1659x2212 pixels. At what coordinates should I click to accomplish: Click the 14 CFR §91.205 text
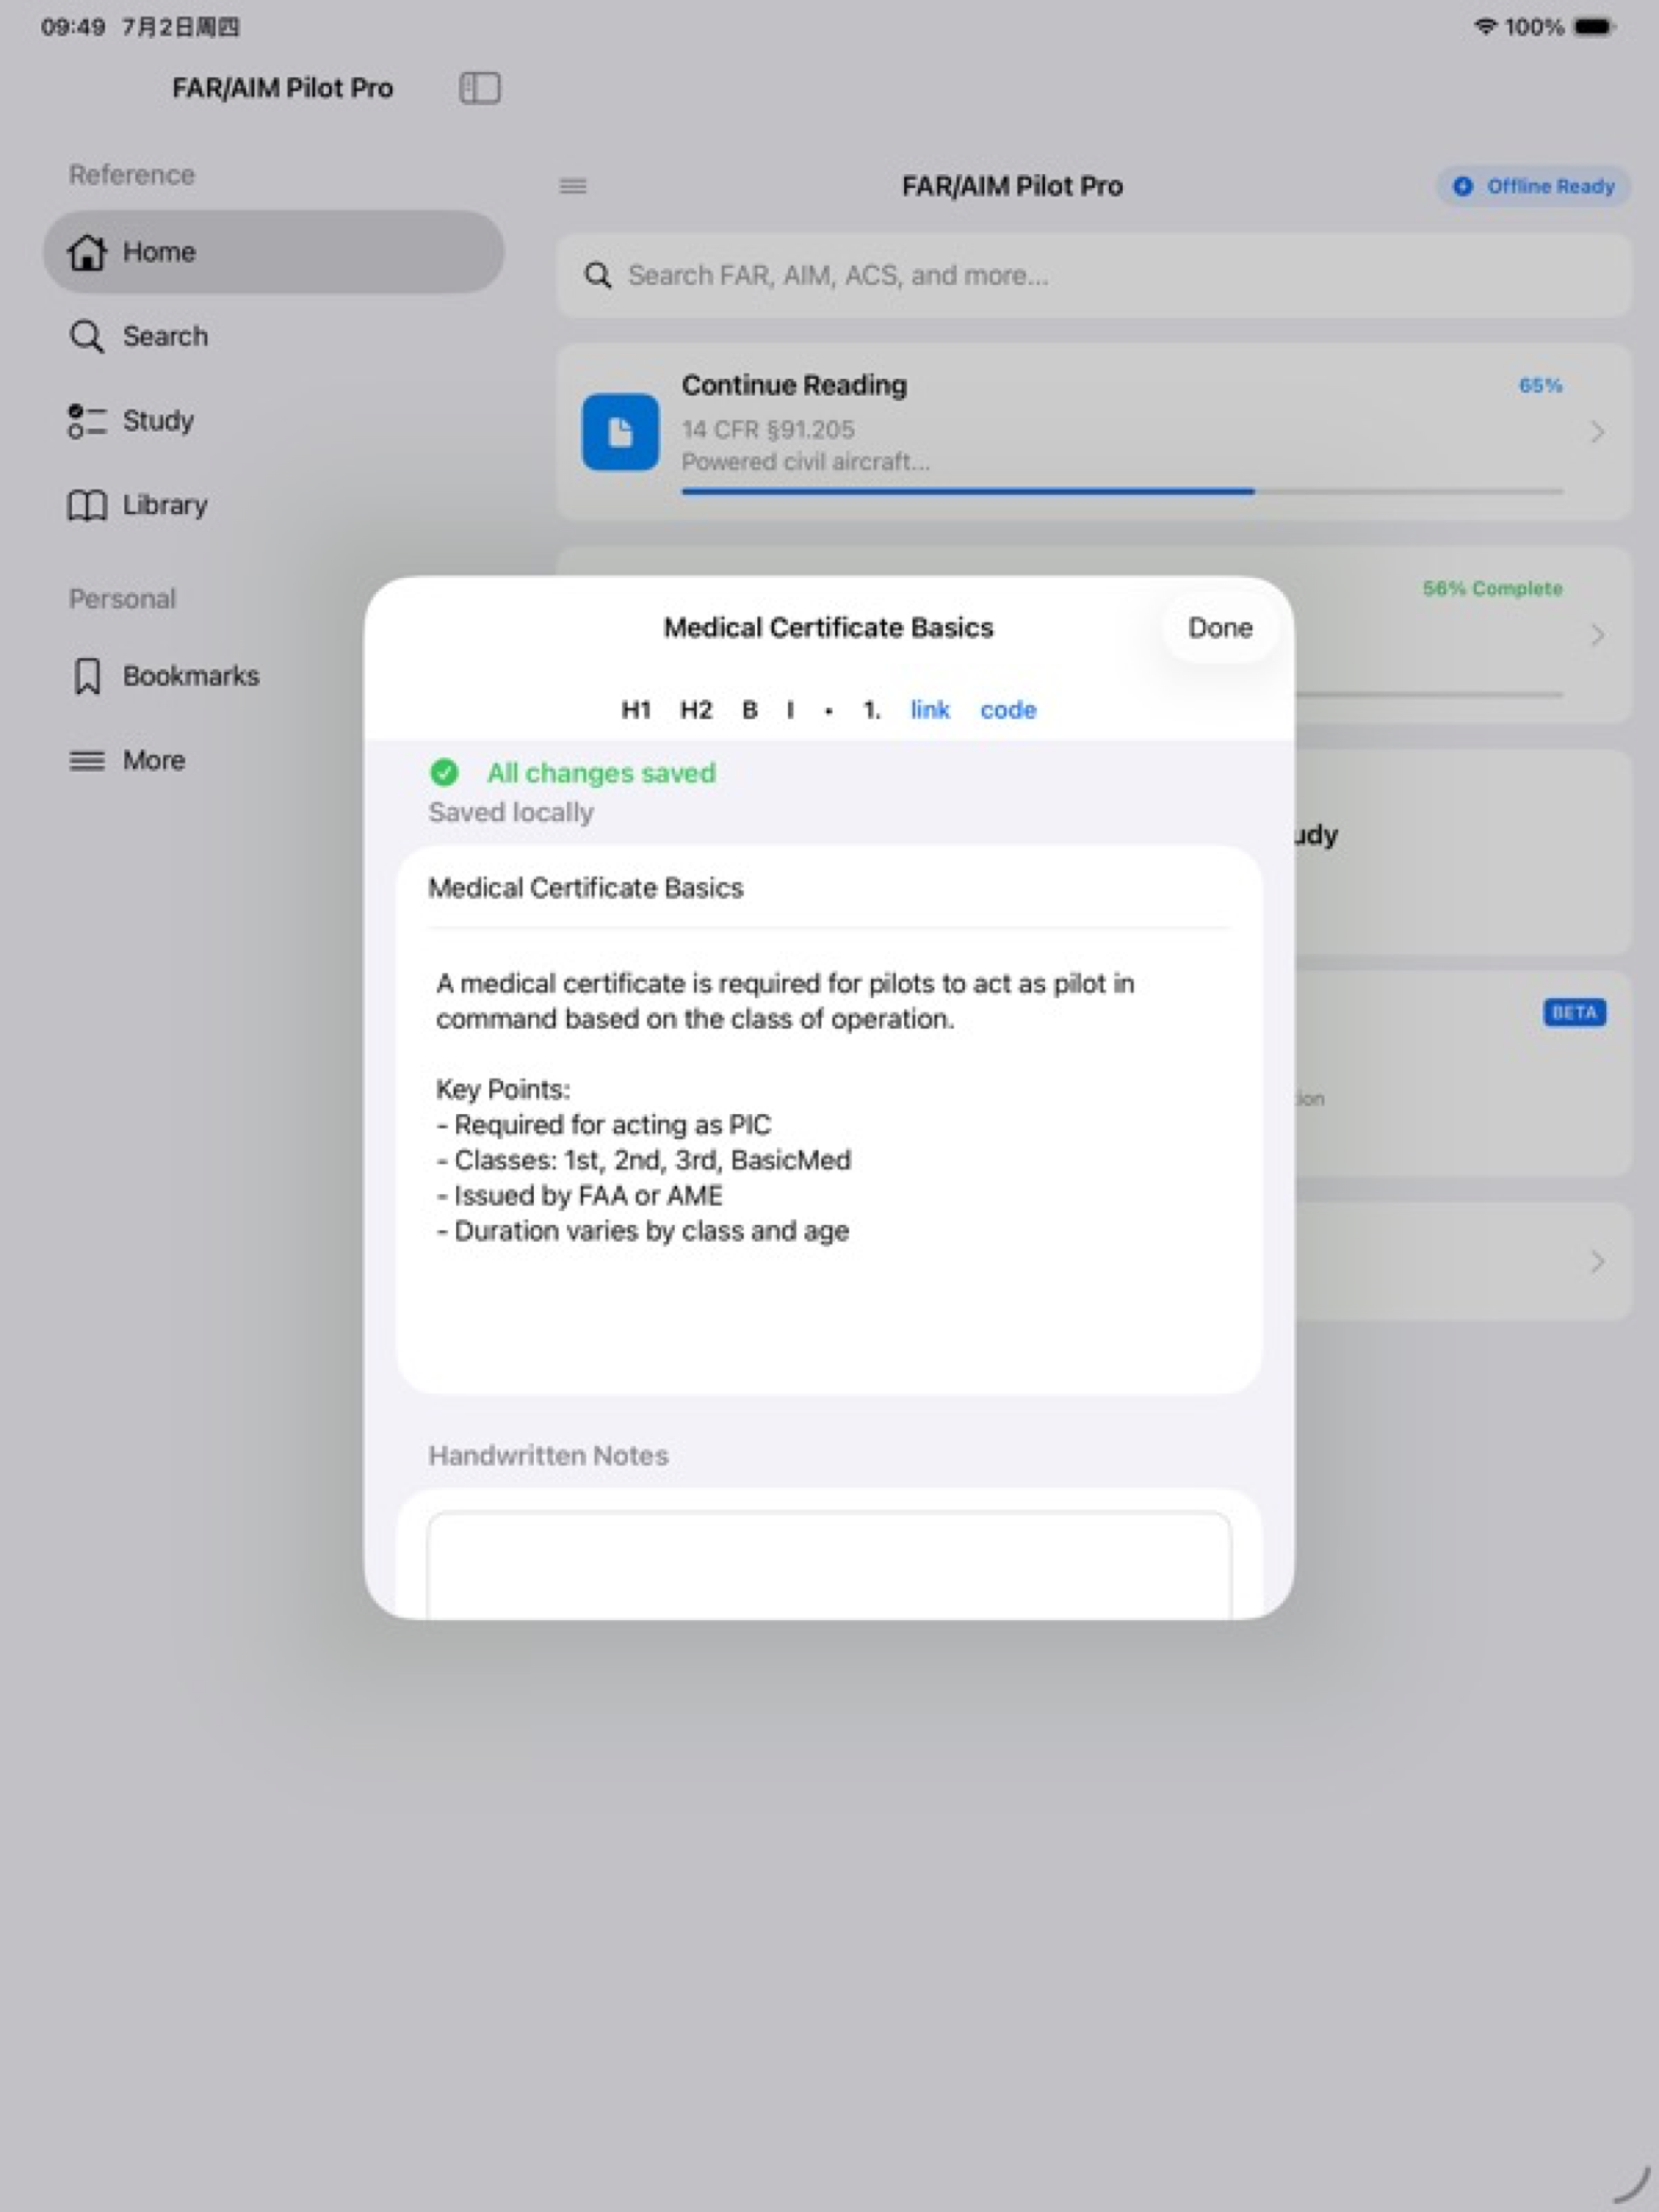pos(769,430)
